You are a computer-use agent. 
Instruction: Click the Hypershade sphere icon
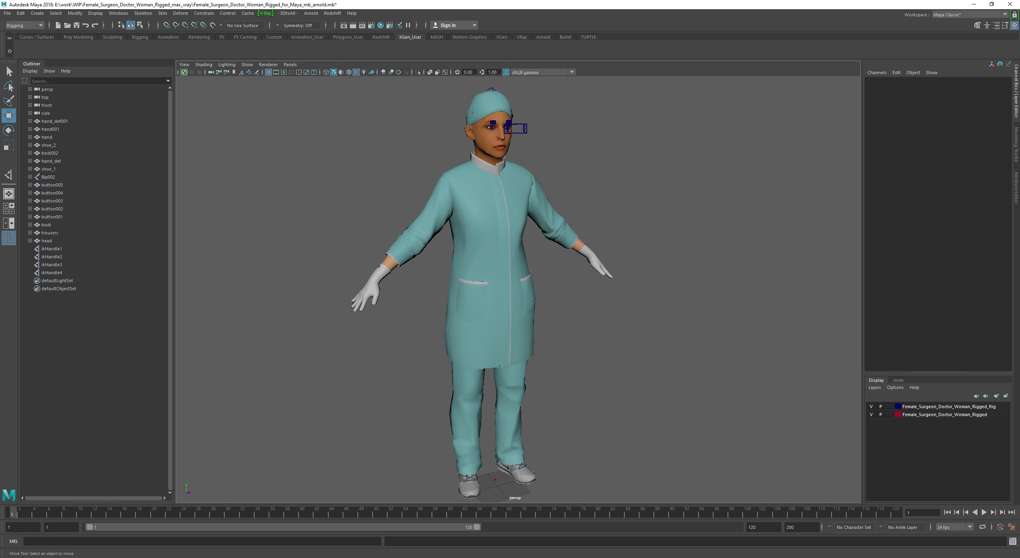(x=381, y=25)
